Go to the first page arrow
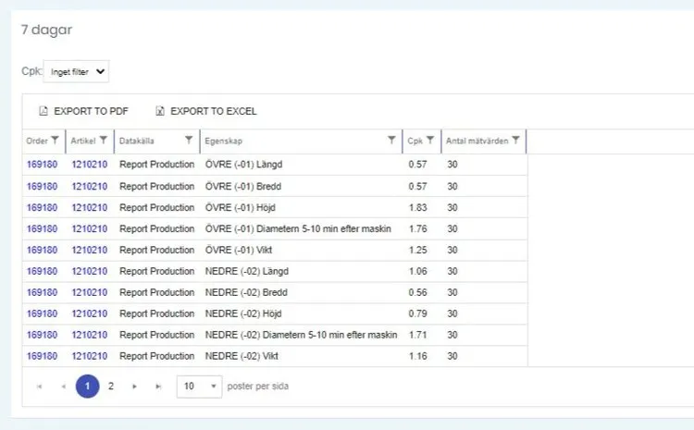The height and width of the screenshot is (430, 694). (40, 387)
